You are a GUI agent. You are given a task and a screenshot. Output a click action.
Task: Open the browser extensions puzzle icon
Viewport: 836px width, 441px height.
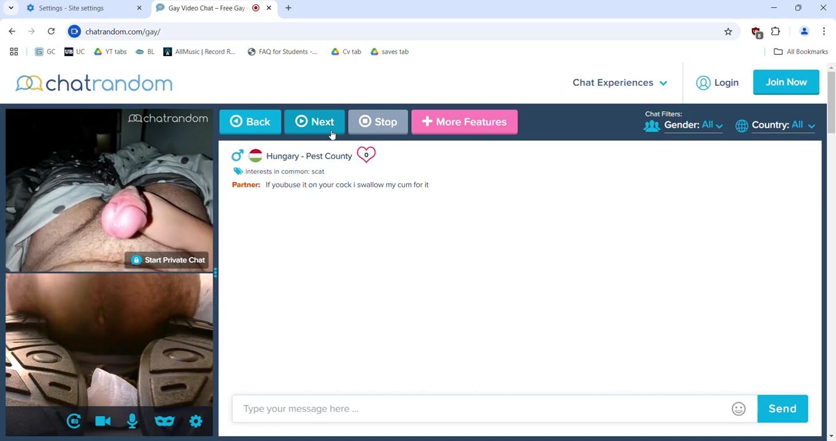click(x=775, y=31)
